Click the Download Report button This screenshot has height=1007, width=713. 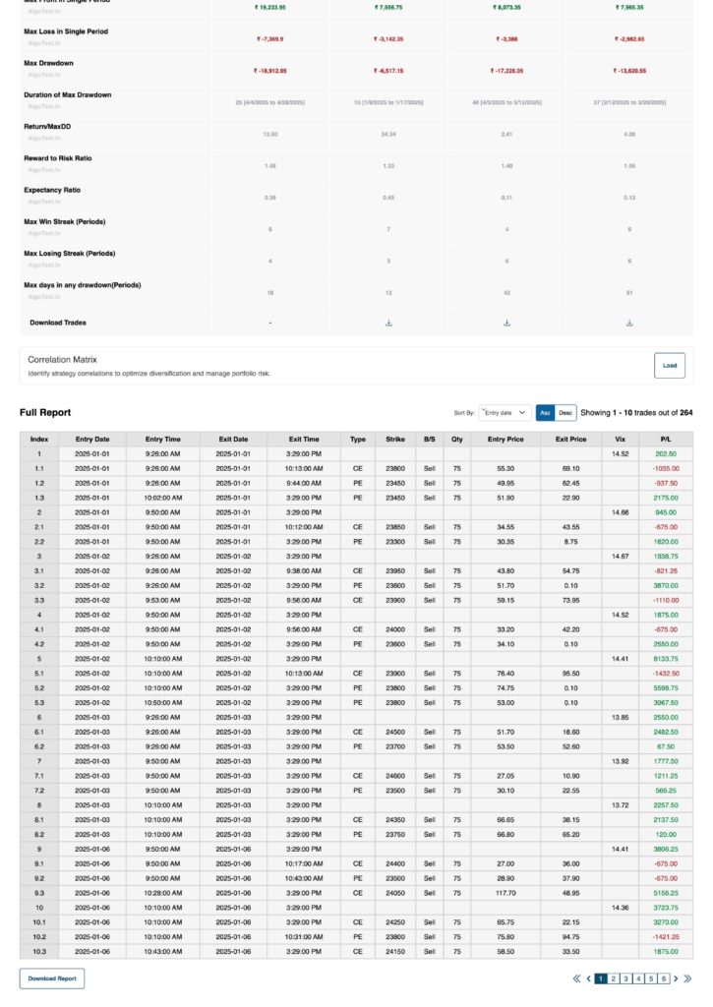(52, 978)
